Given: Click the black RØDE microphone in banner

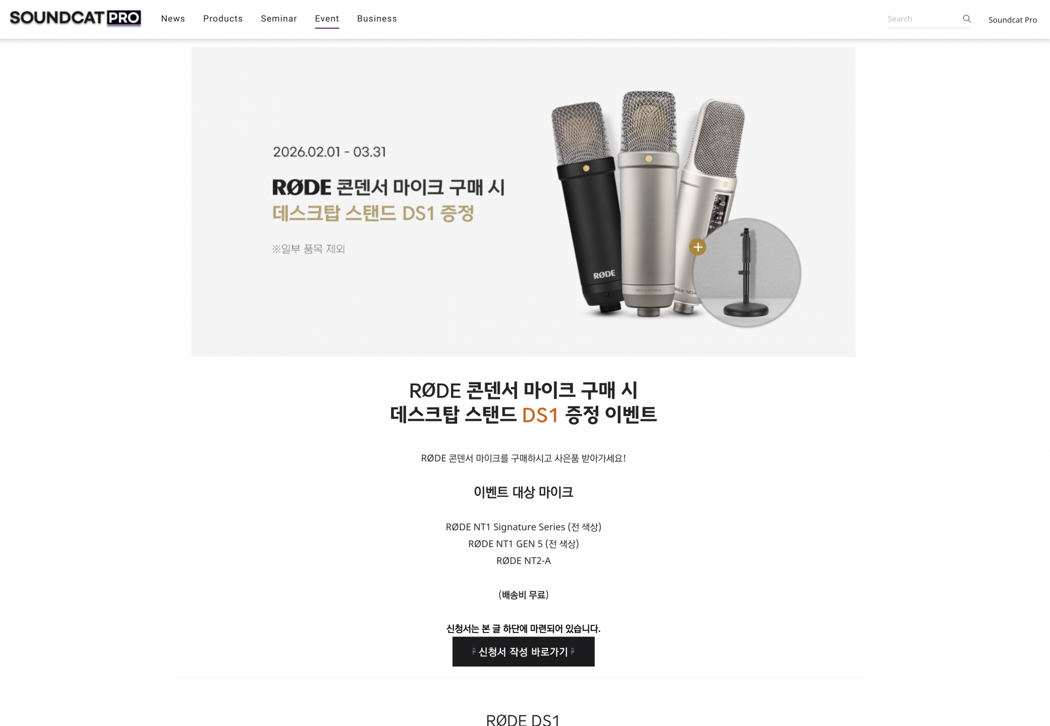Looking at the screenshot, I should click(x=588, y=208).
